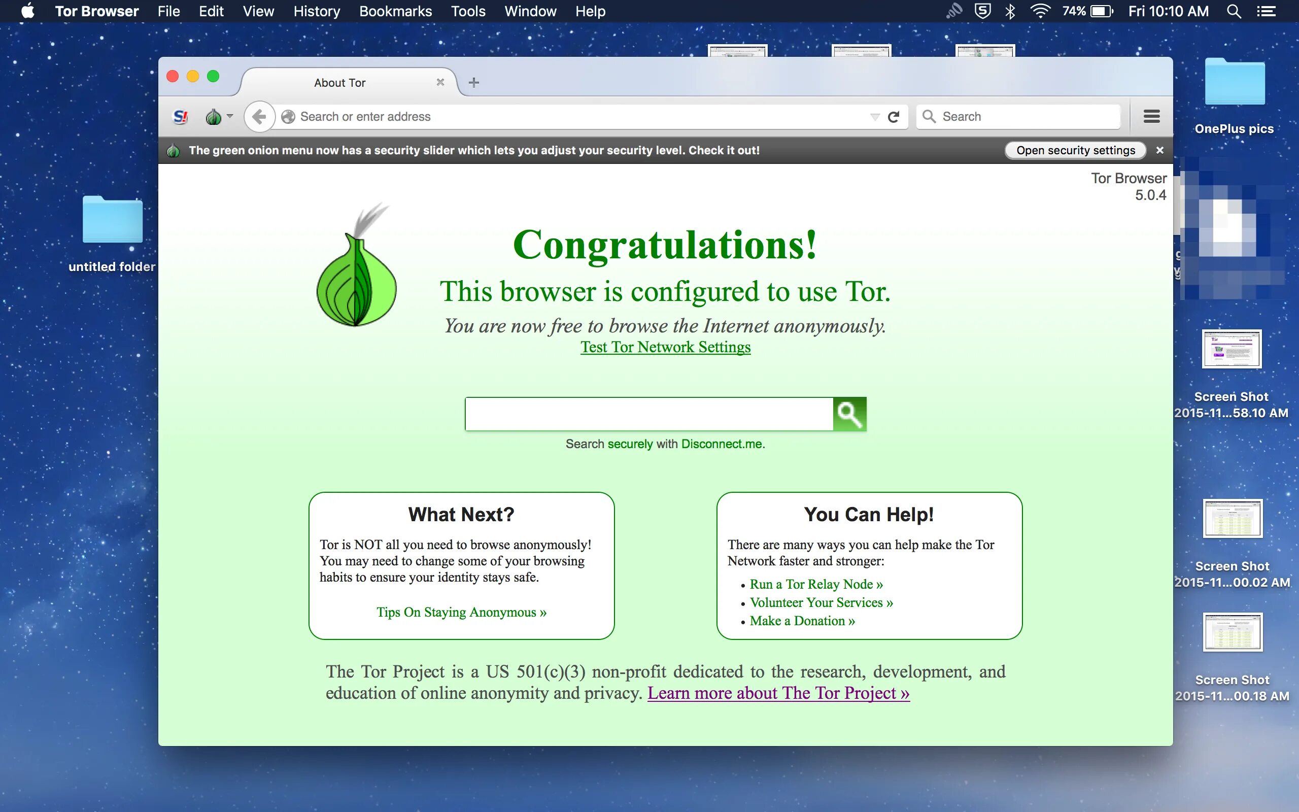Select the About Tor tab
This screenshot has height=812, width=1299.
tap(340, 83)
